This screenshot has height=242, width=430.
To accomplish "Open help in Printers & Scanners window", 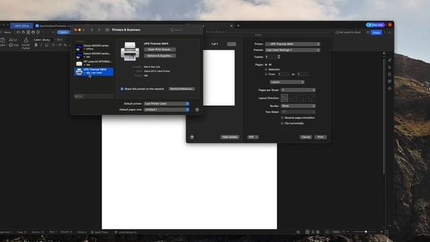I will click(x=197, y=110).
